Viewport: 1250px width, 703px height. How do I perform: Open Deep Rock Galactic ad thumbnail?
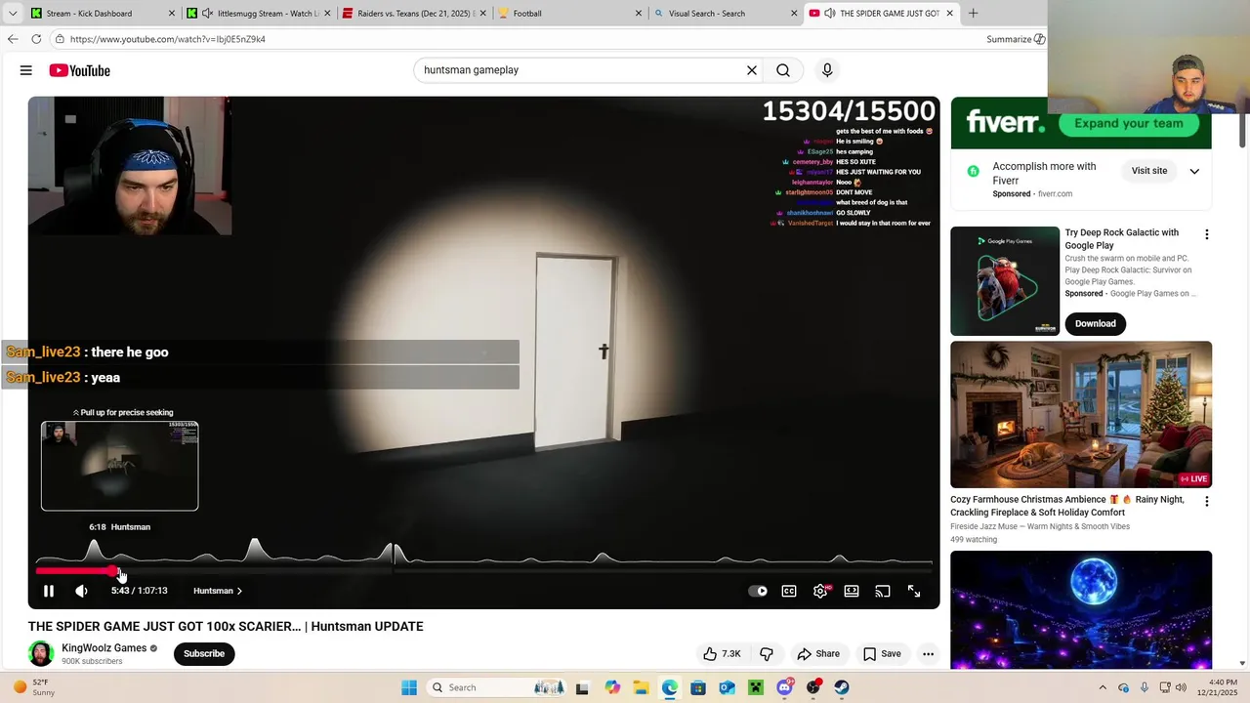click(1005, 281)
